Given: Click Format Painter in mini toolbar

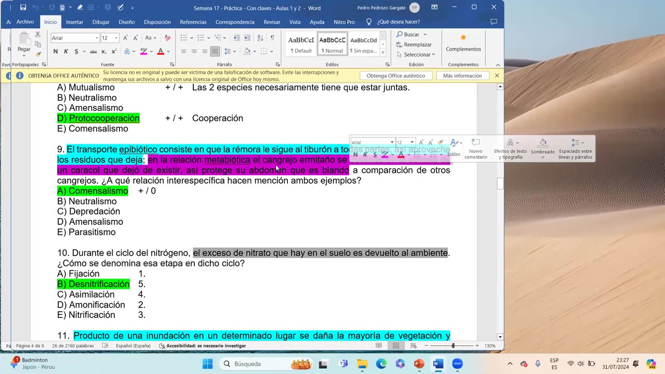Looking at the screenshot, I should click(441, 142).
